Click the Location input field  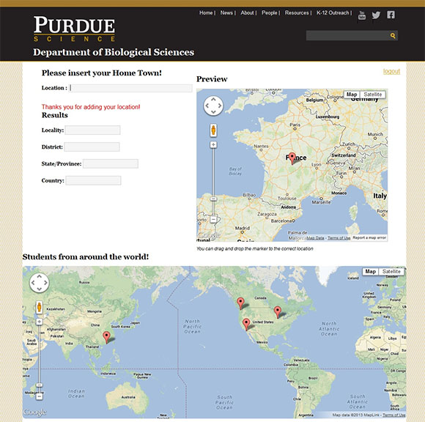[x=130, y=88]
